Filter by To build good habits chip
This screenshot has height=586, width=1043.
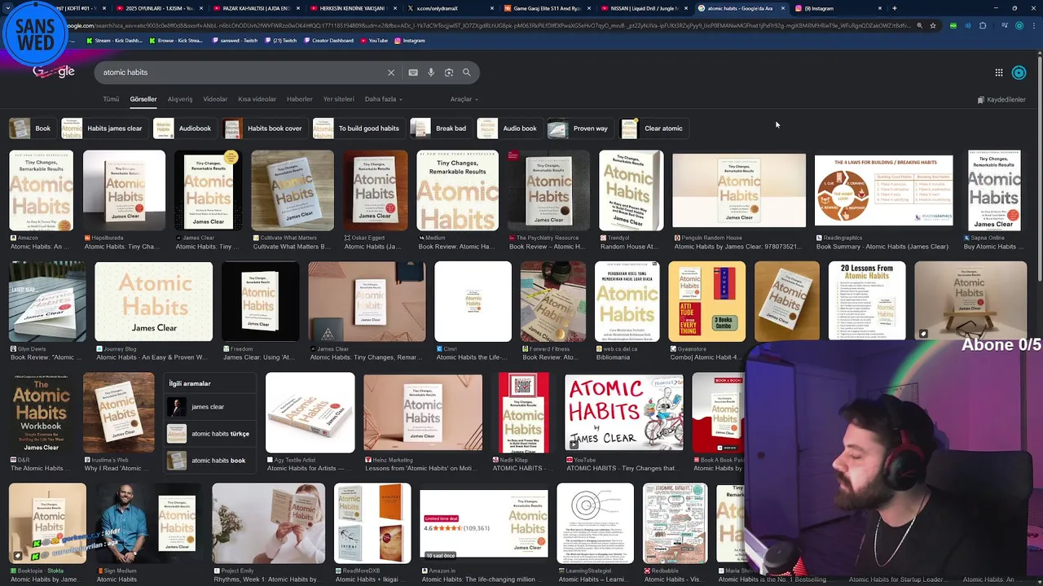point(358,129)
